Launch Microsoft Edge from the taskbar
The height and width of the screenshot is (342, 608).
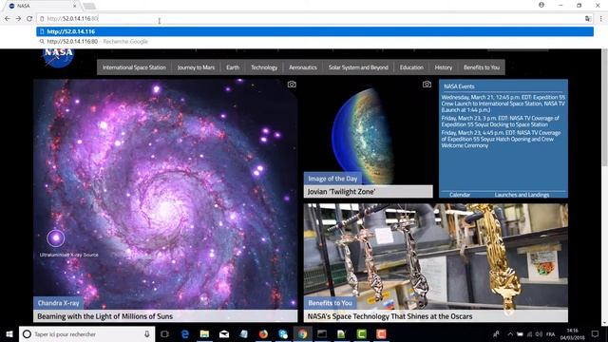coord(185,333)
